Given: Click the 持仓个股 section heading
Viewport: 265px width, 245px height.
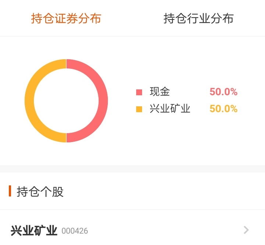Looking at the screenshot, I should 40,192.
